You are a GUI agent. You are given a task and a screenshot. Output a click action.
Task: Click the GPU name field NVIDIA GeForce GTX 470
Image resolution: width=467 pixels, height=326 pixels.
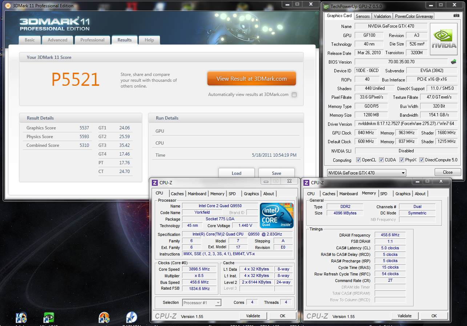tap(391, 26)
